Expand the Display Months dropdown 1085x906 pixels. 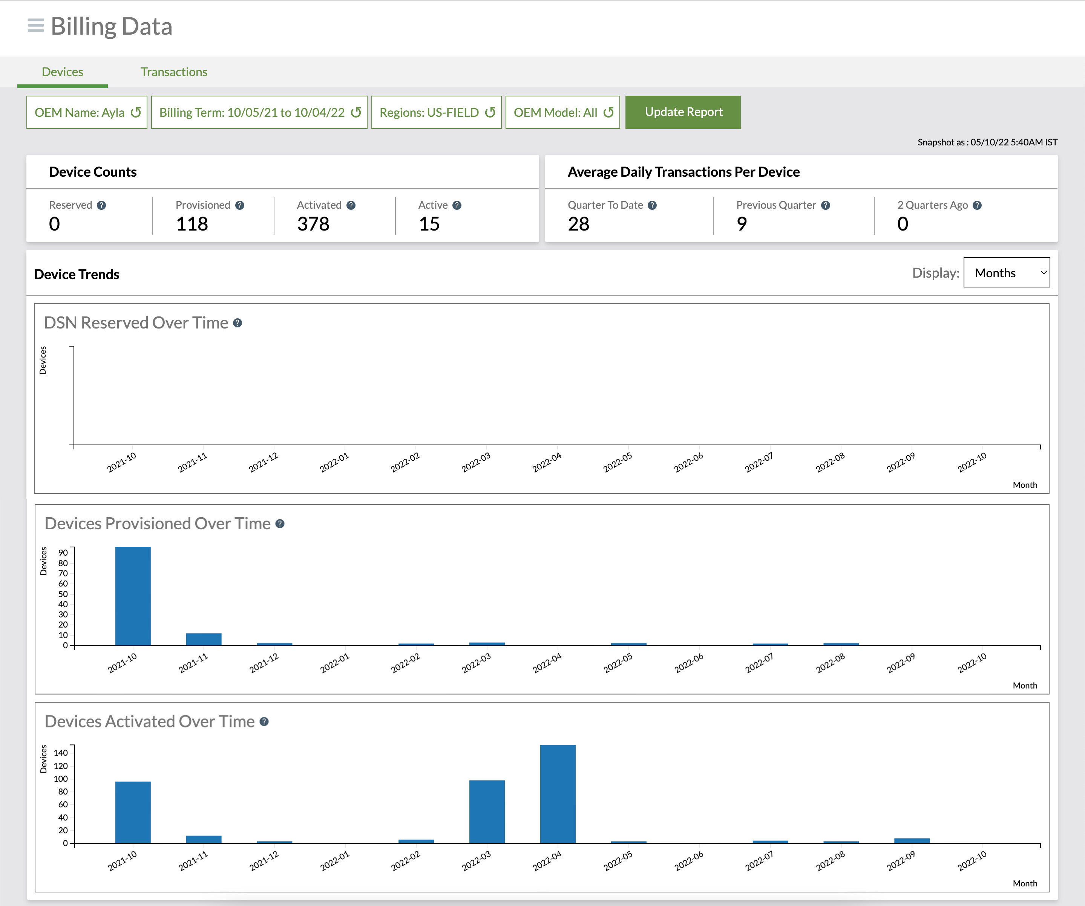tap(1007, 273)
